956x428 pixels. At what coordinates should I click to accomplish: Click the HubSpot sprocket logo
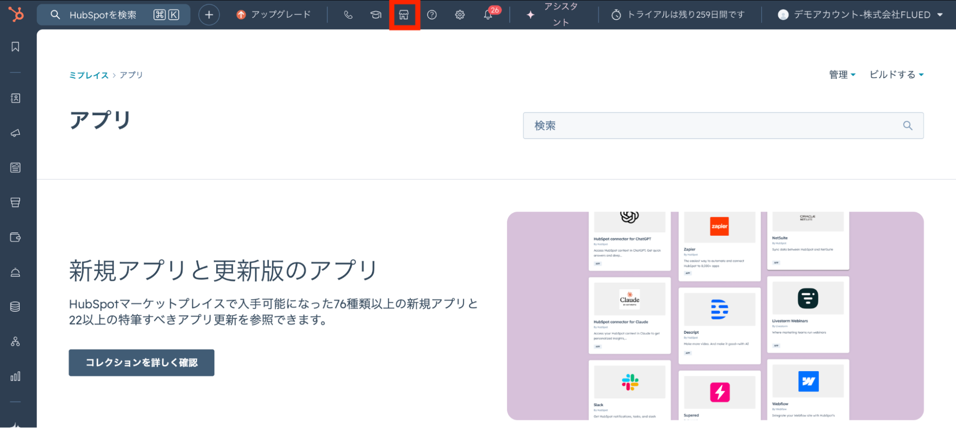16,14
